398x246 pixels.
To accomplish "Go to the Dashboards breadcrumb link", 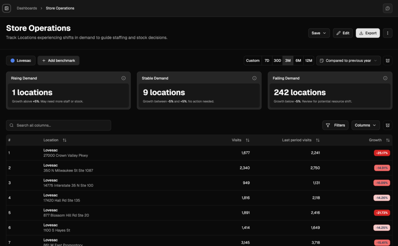I will pos(27,8).
